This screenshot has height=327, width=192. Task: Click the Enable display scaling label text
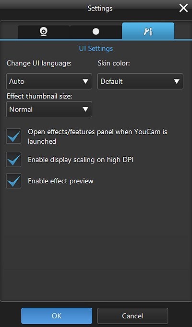(x=81, y=160)
